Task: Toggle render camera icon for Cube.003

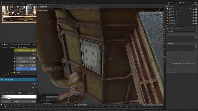Action: (x=196, y=14)
